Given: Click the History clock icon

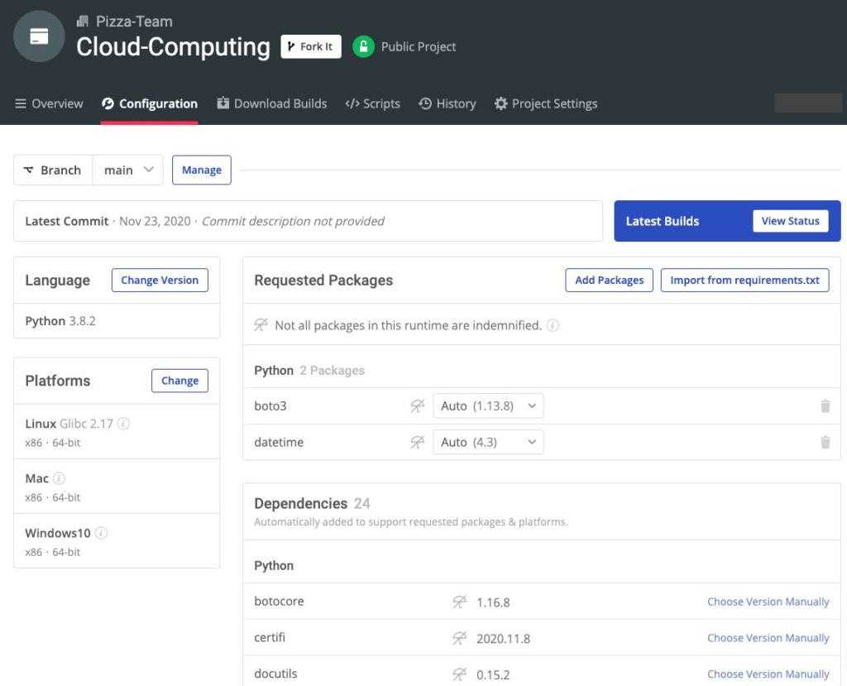Looking at the screenshot, I should point(423,103).
